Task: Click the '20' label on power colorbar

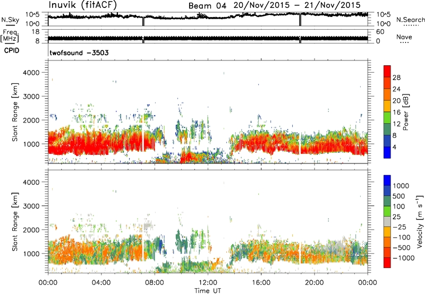Action: pyautogui.click(x=396, y=101)
